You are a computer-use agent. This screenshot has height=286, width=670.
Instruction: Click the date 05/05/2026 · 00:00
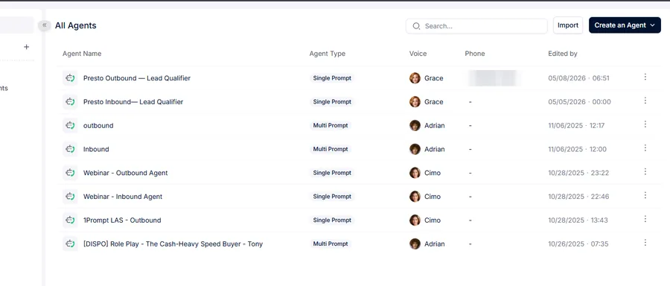[x=579, y=102]
